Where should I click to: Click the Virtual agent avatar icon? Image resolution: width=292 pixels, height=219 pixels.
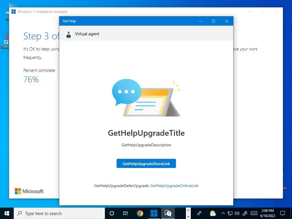coord(68,35)
